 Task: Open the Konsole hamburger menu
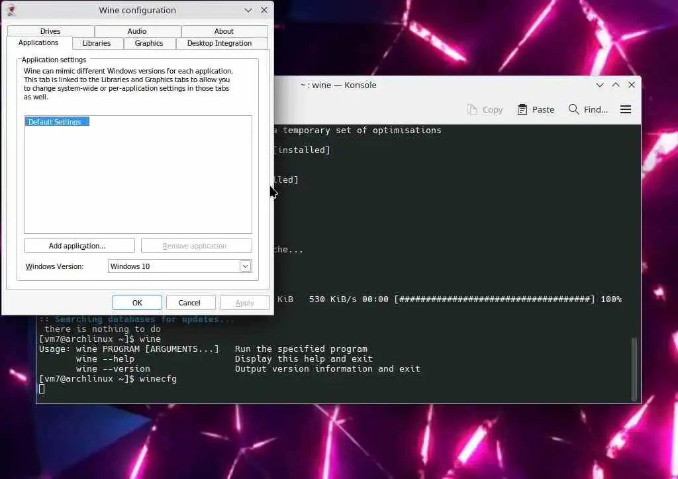pos(626,109)
